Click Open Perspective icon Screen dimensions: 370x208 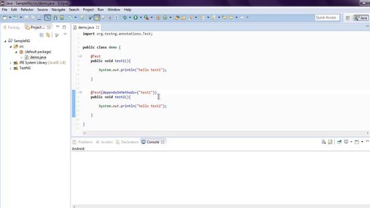347,18
